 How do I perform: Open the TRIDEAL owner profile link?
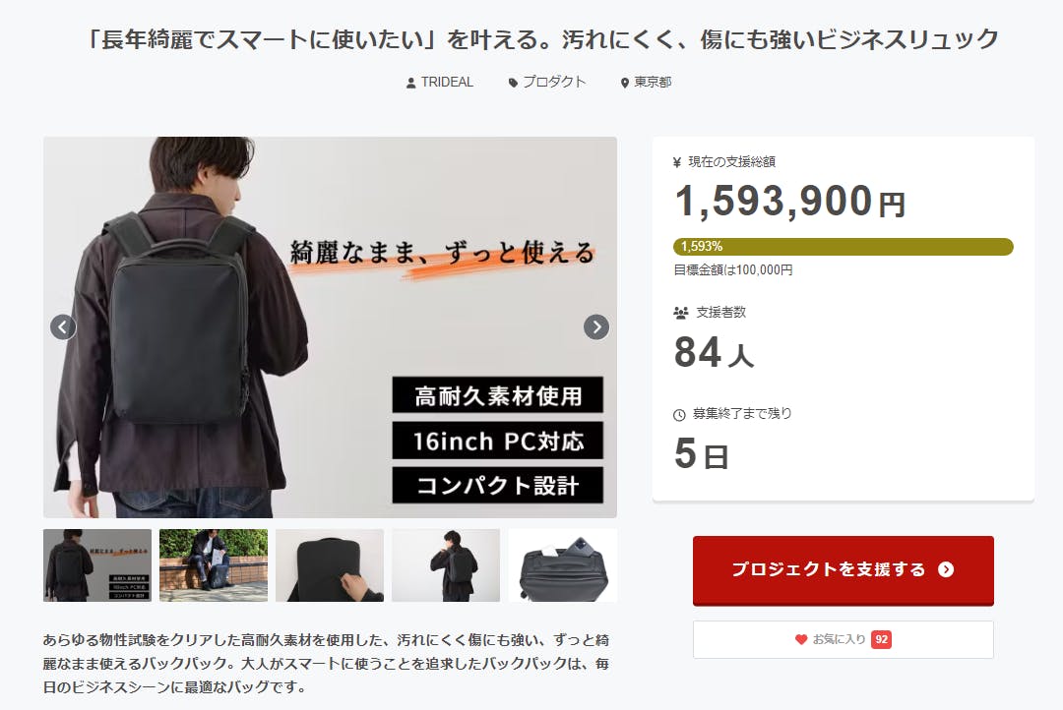(x=447, y=82)
